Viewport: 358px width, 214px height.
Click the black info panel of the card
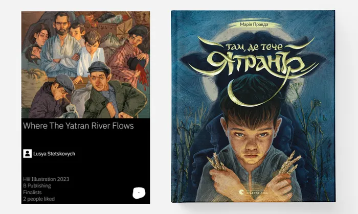[85, 161]
